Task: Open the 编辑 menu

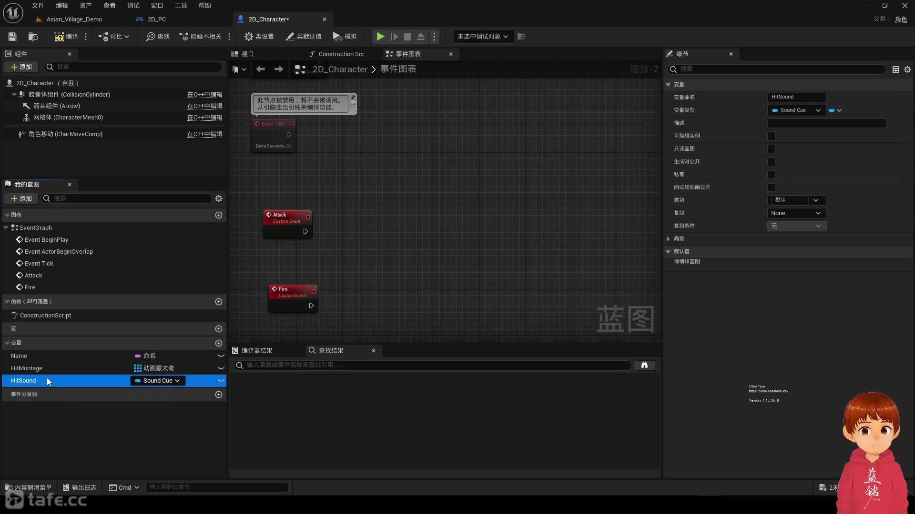Action: (62, 6)
